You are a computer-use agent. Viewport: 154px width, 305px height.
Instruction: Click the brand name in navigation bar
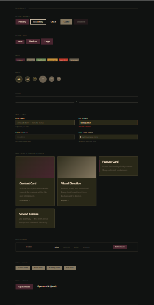coord(29,247)
